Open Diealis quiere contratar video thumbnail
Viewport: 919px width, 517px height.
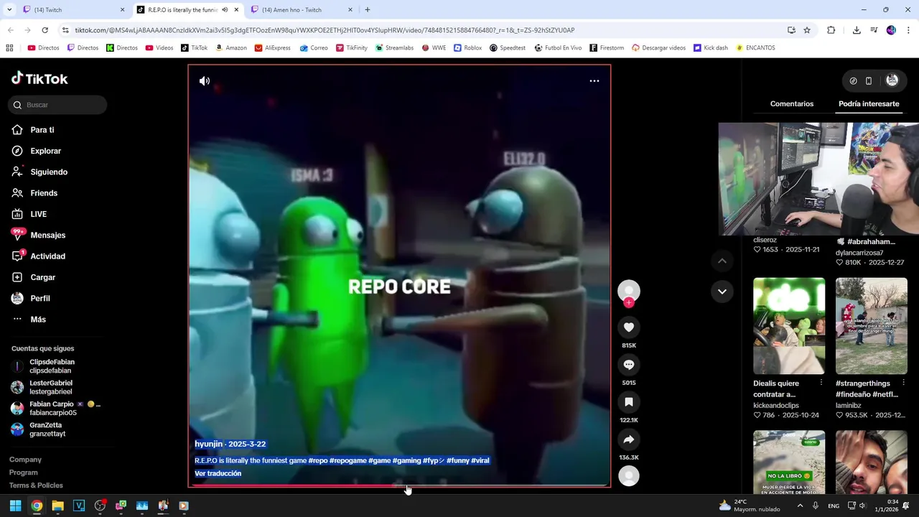[789, 326]
